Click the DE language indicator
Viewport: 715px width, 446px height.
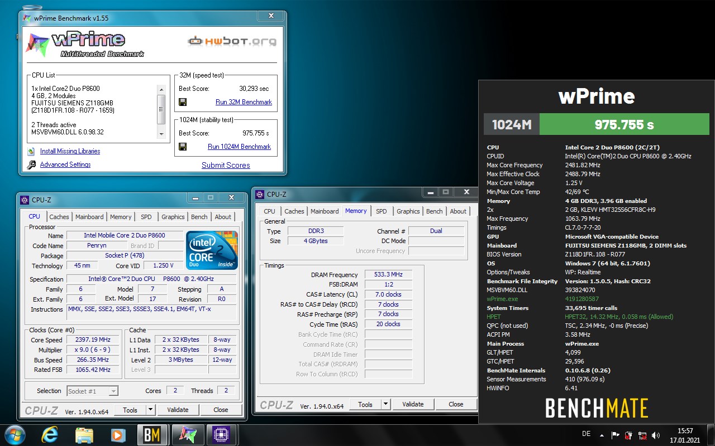(x=586, y=434)
